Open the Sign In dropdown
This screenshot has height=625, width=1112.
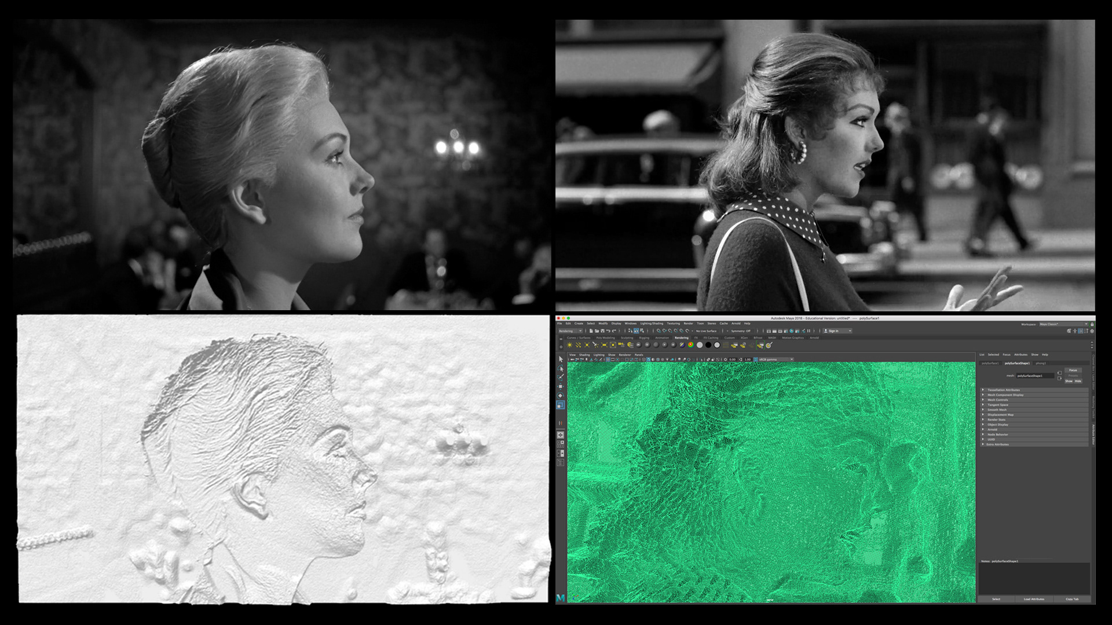(837, 331)
